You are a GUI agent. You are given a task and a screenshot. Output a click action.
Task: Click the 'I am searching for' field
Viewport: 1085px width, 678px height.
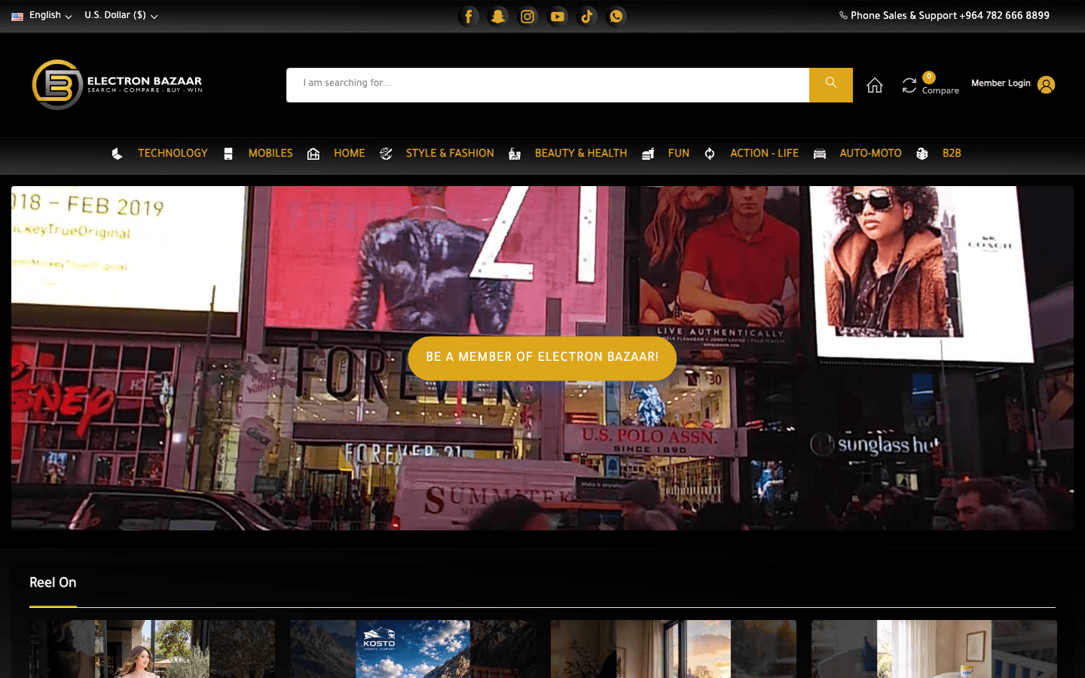pyautogui.click(x=548, y=84)
